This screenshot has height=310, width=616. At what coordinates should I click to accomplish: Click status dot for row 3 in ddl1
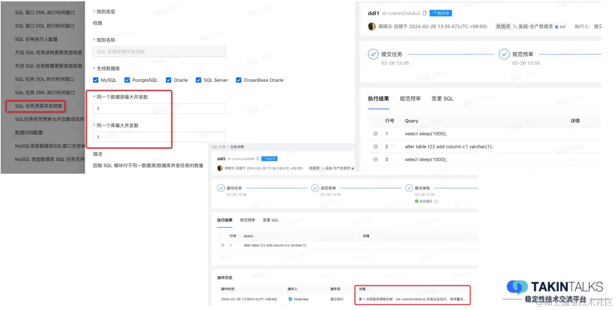[x=375, y=160]
